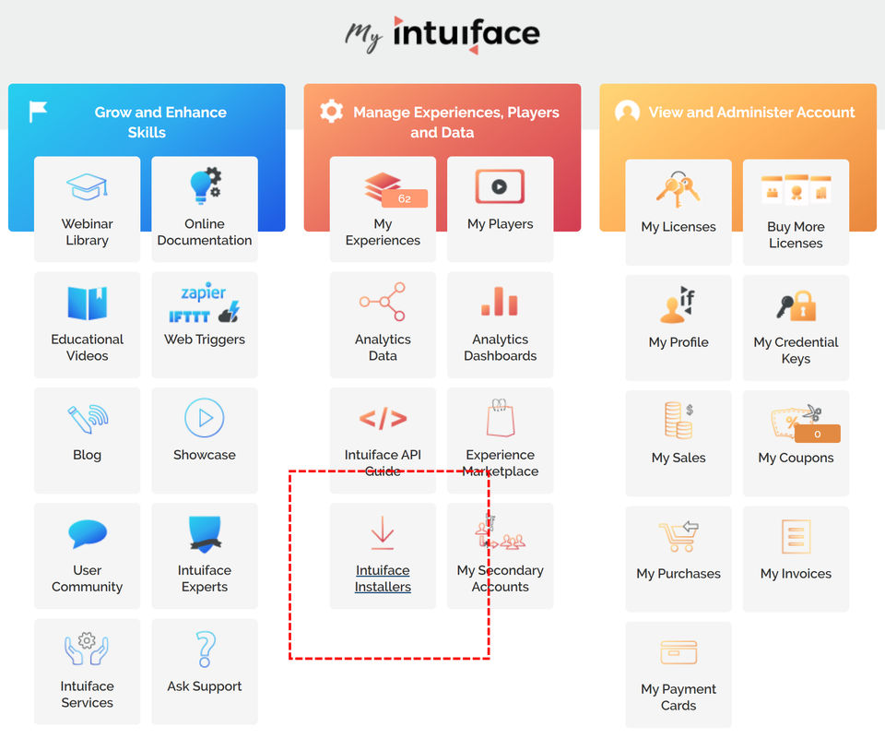Click the gear icon in red header
885x739 pixels.
(x=331, y=112)
